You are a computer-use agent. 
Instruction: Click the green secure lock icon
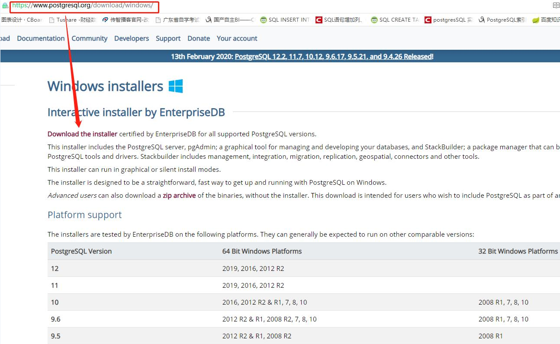click(5, 6)
